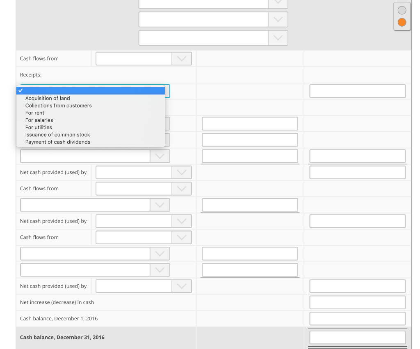Image resolution: width=420 pixels, height=349 pixels.
Task: Open first item dropdown below third 'Cash flows from'
Action: (x=95, y=254)
